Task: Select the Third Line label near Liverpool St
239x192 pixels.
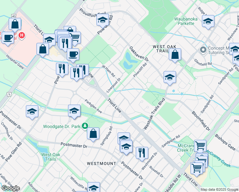Action: (x=114, y=106)
